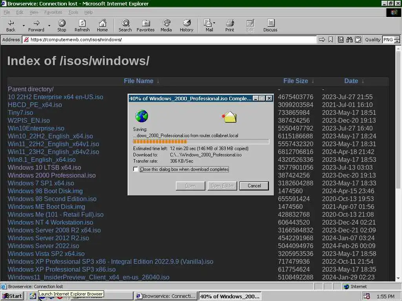Cancel the download in dialog
The height and width of the screenshot is (301, 402).
point(254,186)
